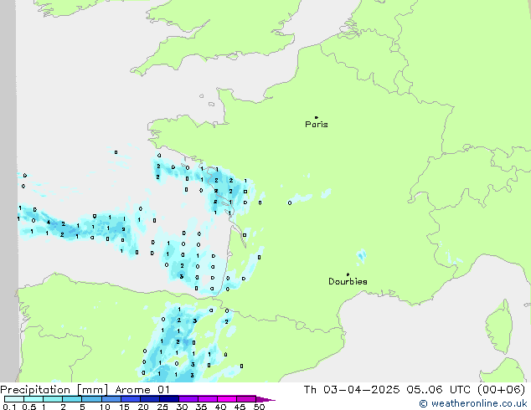Viewport: 531px width, 410px height.
Task: Pick the legend swatch between 10 and 15
Action: tap(111, 399)
